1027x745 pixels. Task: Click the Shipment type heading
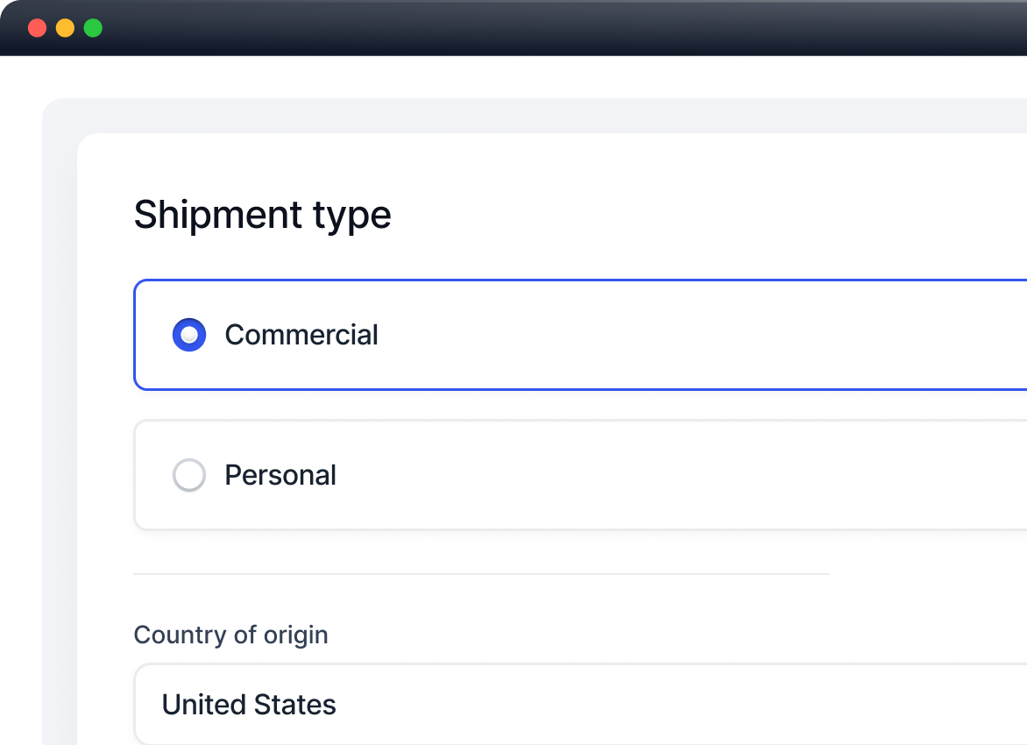[x=262, y=215]
